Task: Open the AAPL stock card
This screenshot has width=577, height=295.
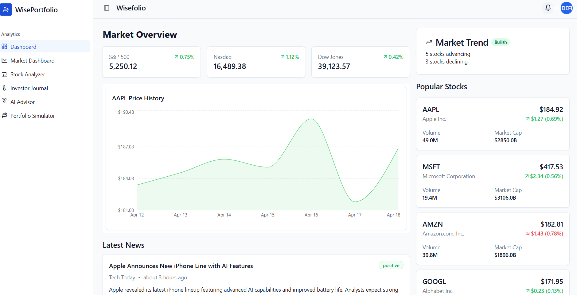Action: [493, 124]
